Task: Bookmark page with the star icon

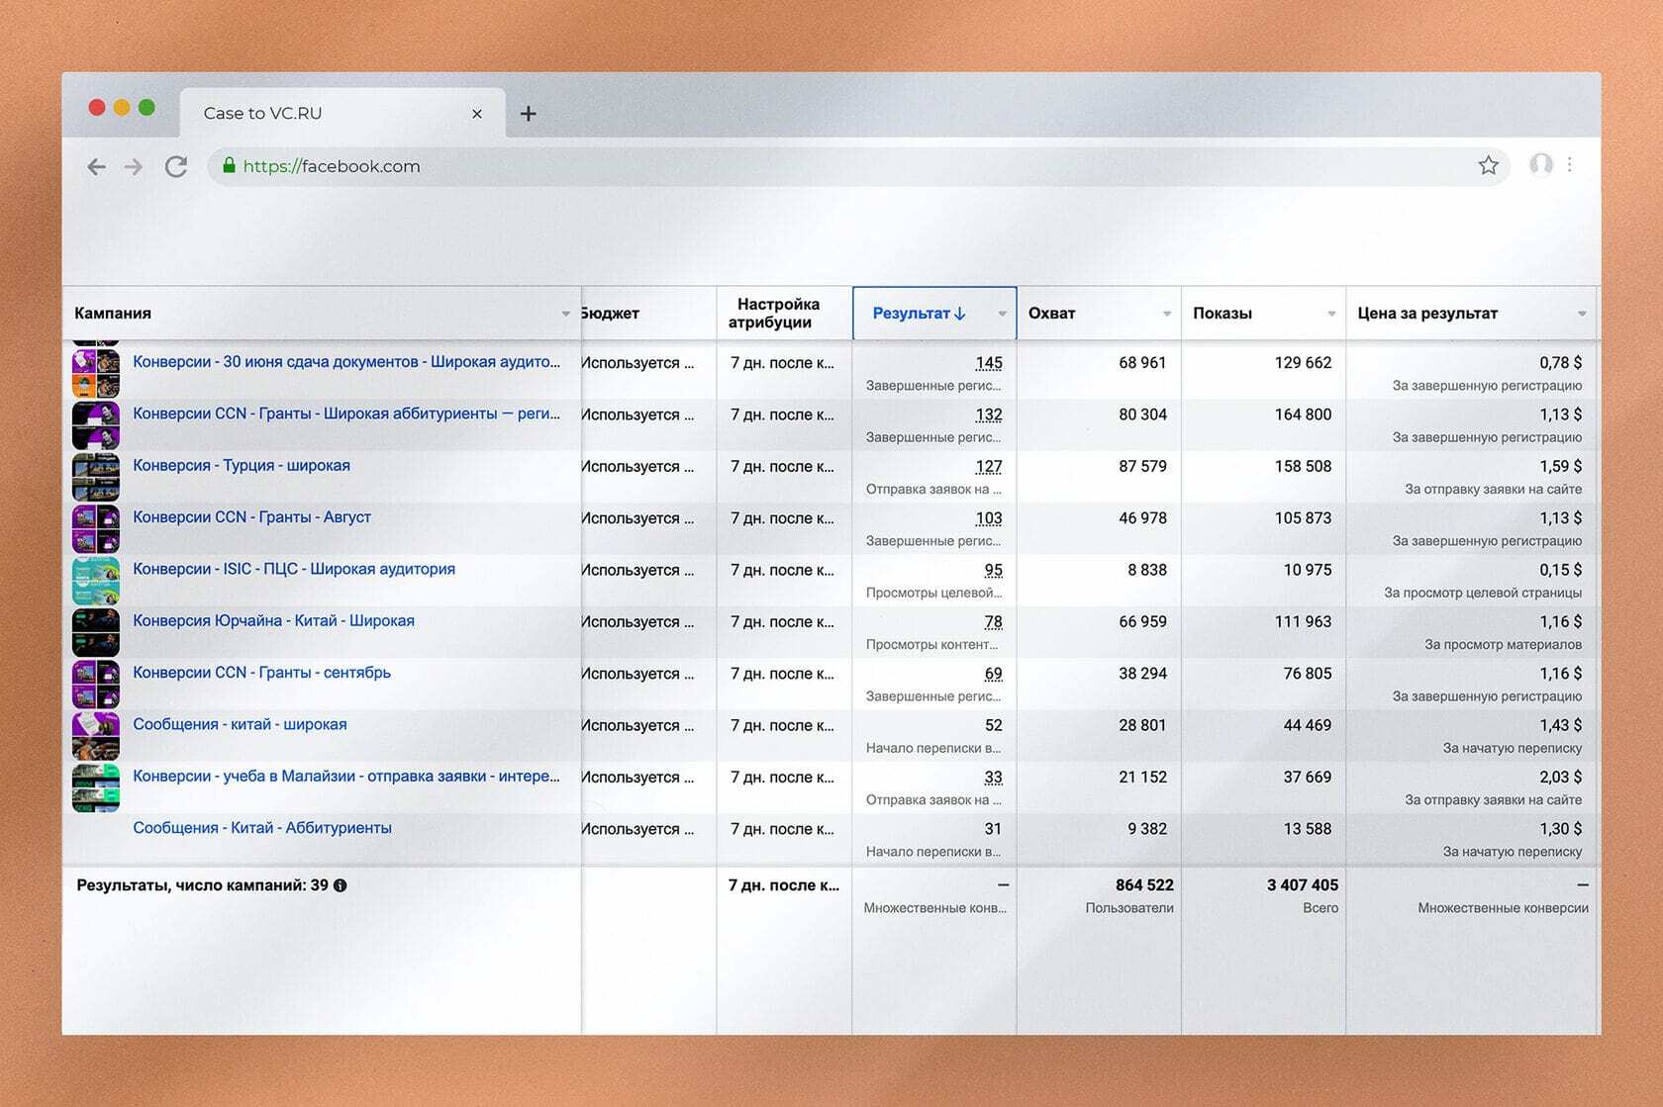Action: click(x=1488, y=166)
